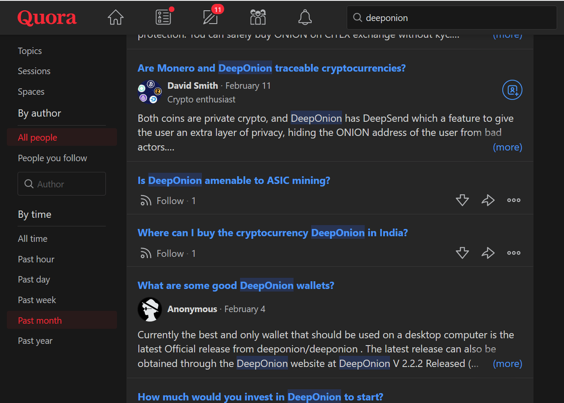Select People you follow filter
This screenshot has height=403, width=564.
pos(52,158)
